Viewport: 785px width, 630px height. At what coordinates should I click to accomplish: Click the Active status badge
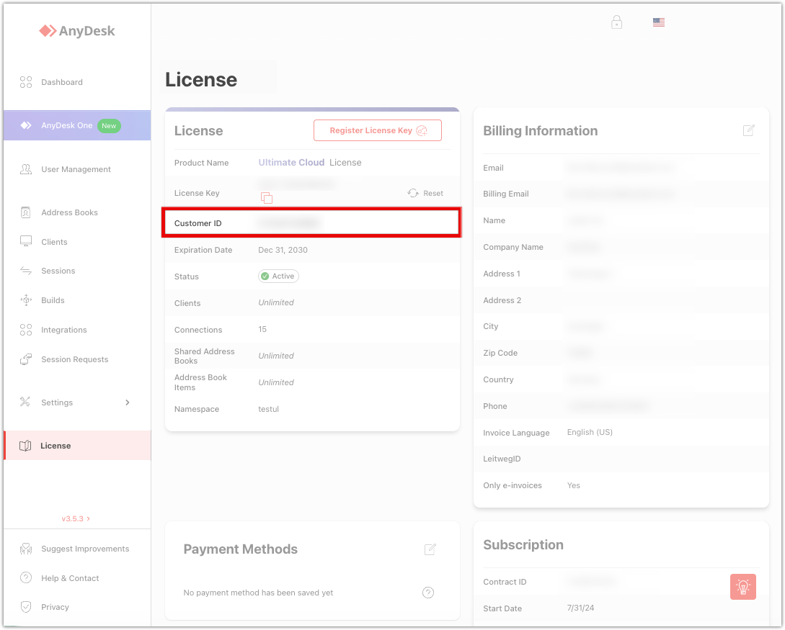tap(278, 276)
